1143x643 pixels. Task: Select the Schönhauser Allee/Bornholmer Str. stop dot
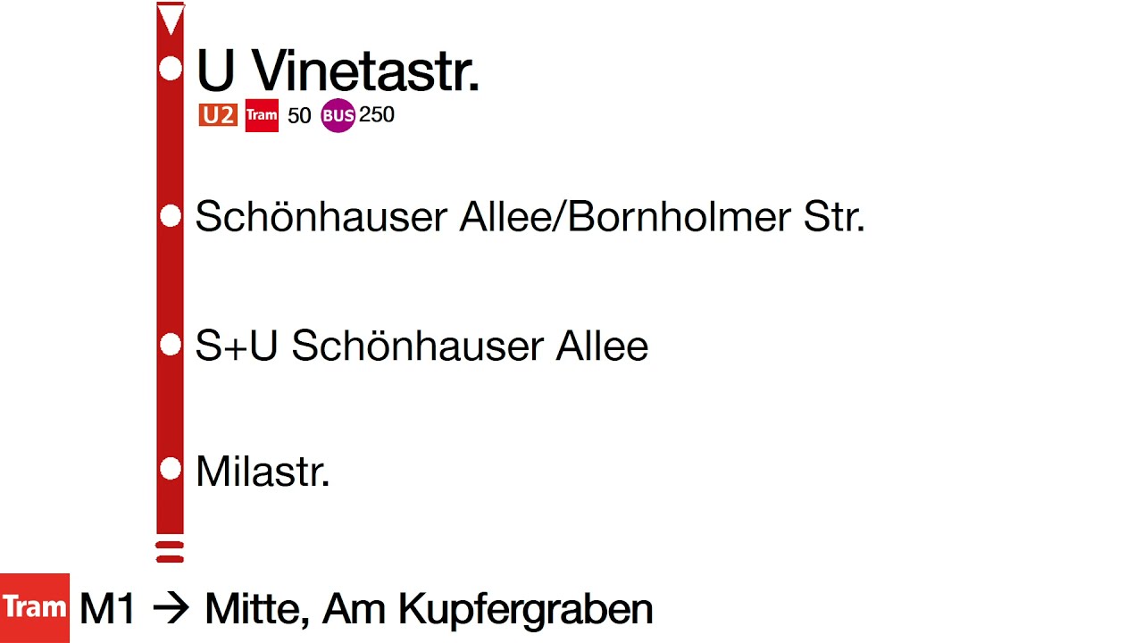tap(170, 215)
